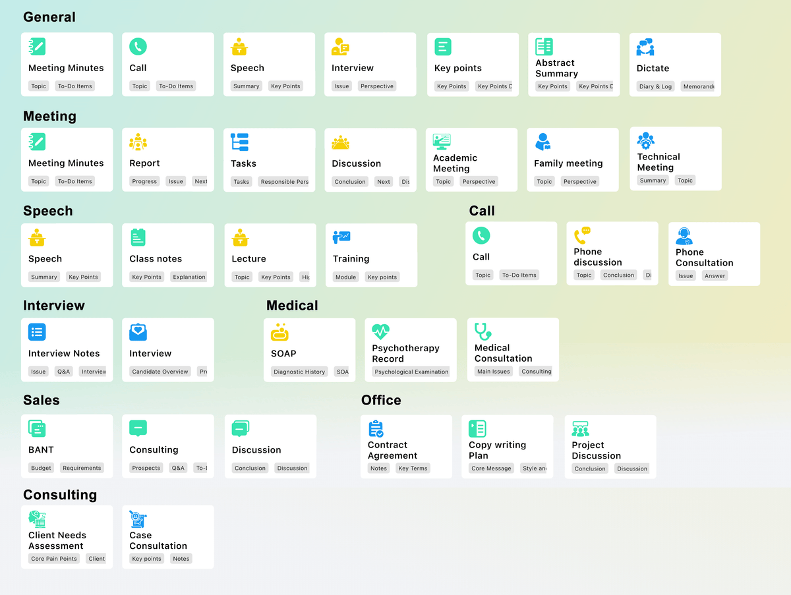Select the Medical Consultation stethoscope icon
Screen dimensions: 791x595
coord(483,331)
